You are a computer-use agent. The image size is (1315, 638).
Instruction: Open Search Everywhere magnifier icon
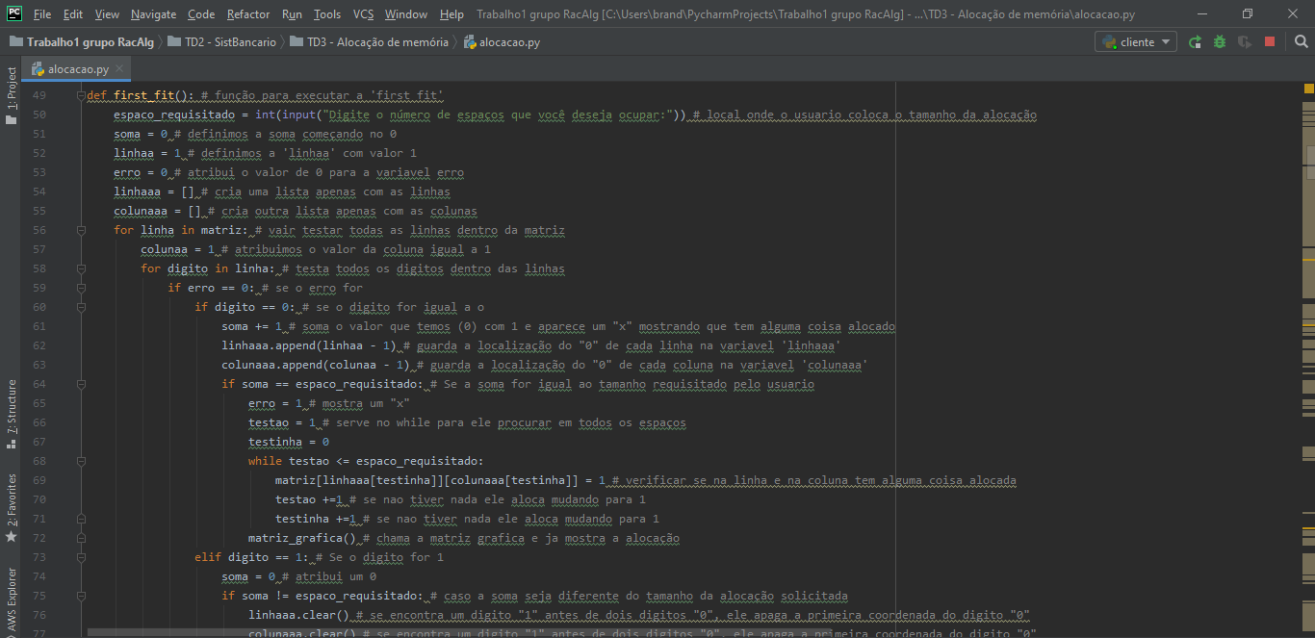(x=1301, y=41)
